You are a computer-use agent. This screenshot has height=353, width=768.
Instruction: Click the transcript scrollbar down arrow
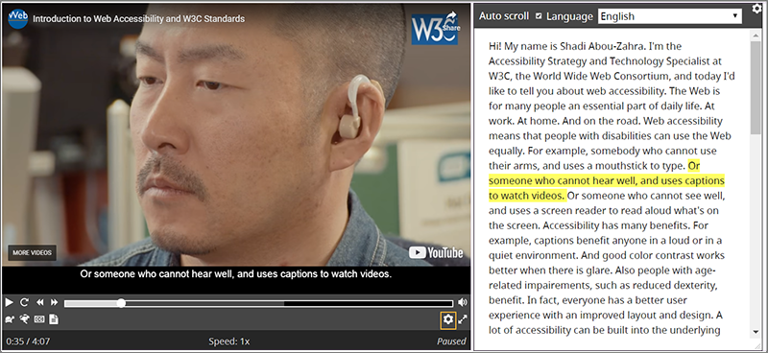coord(756,333)
